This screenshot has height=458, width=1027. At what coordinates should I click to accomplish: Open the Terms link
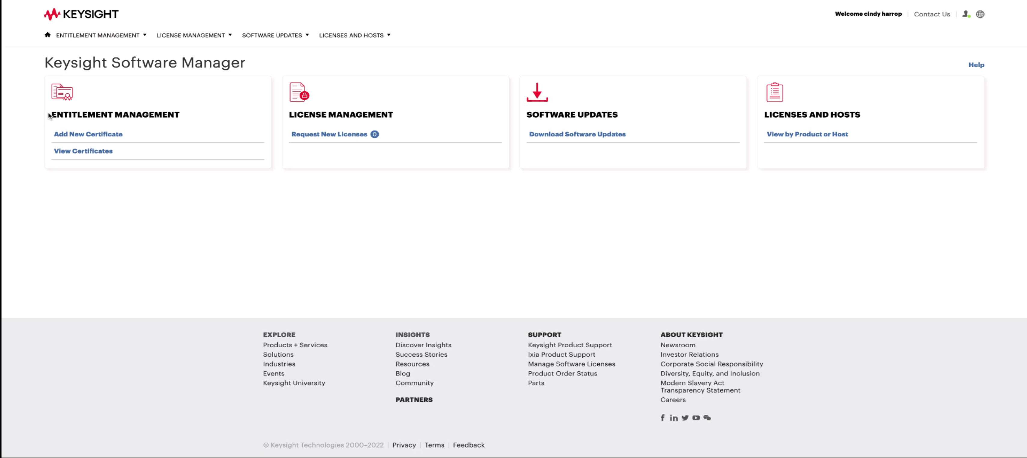(434, 445)
